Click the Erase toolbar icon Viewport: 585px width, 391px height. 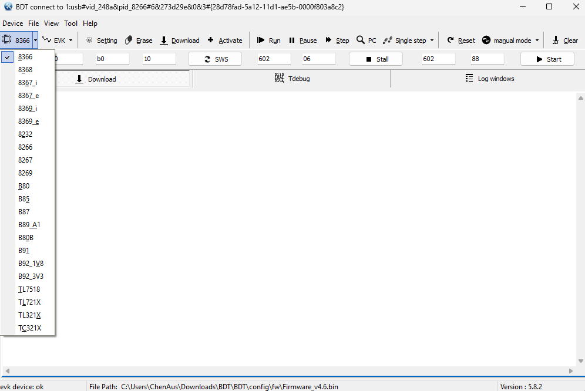point(129,41)
